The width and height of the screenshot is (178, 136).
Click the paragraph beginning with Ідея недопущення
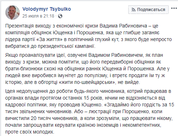[90, 111]
